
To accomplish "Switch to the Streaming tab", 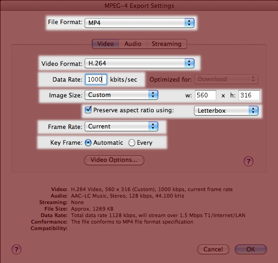I will pyautogui.click(x=167, y=44).
